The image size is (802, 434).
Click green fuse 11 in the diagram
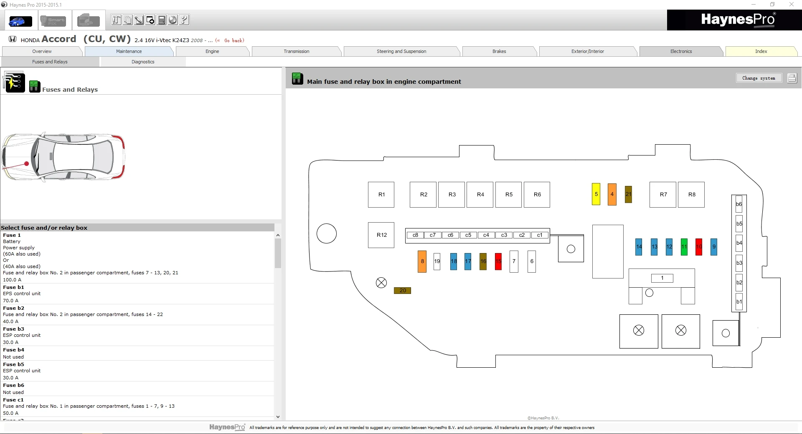pyautogui.click(x=684, y=247)
